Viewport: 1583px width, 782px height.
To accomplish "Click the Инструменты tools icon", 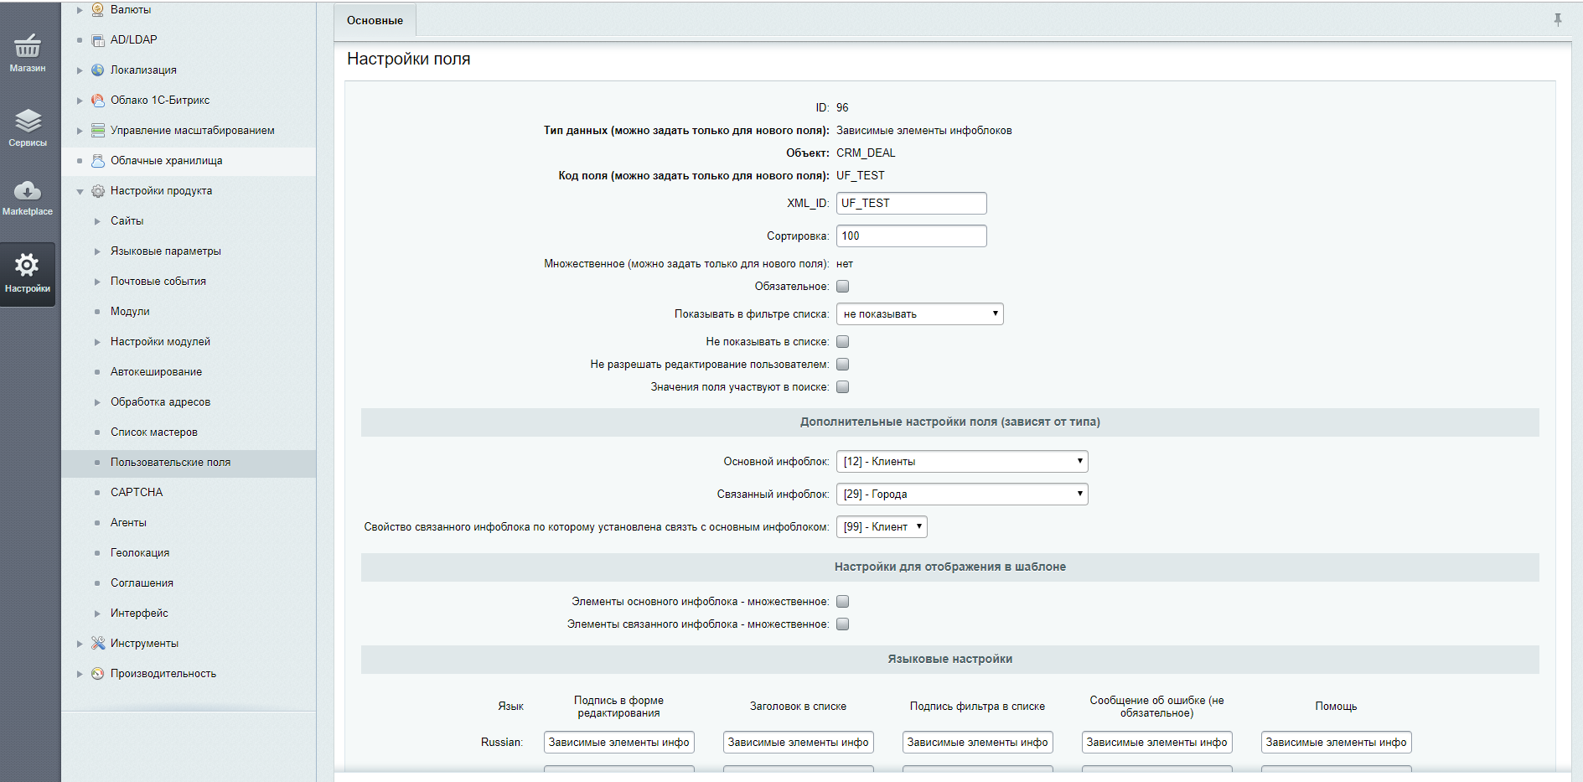I will (x=98, y=644).
